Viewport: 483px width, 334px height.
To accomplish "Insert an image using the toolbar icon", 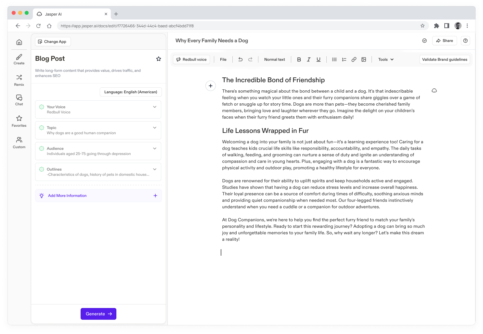I will point(364,59).
